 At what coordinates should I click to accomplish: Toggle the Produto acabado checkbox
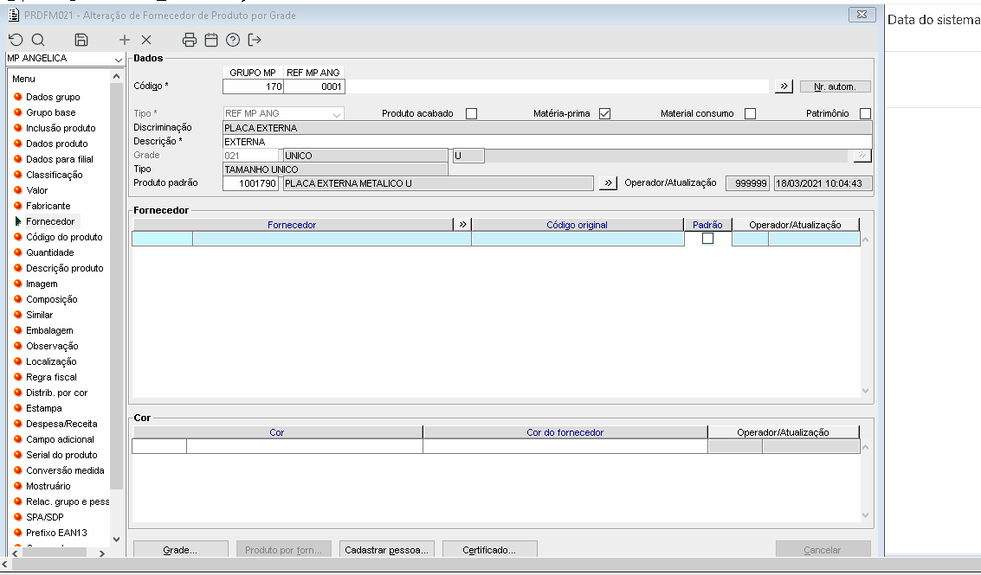click(x=472, y=114)
